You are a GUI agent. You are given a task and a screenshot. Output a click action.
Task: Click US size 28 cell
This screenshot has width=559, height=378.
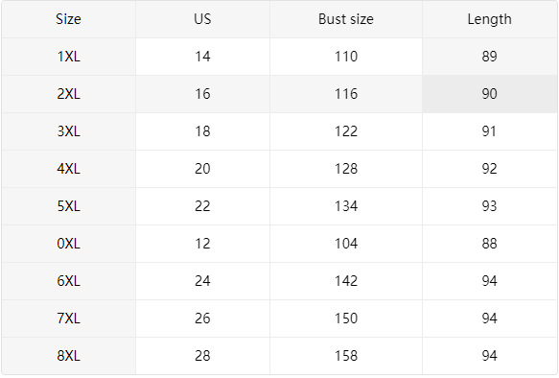tap(202, 356)
